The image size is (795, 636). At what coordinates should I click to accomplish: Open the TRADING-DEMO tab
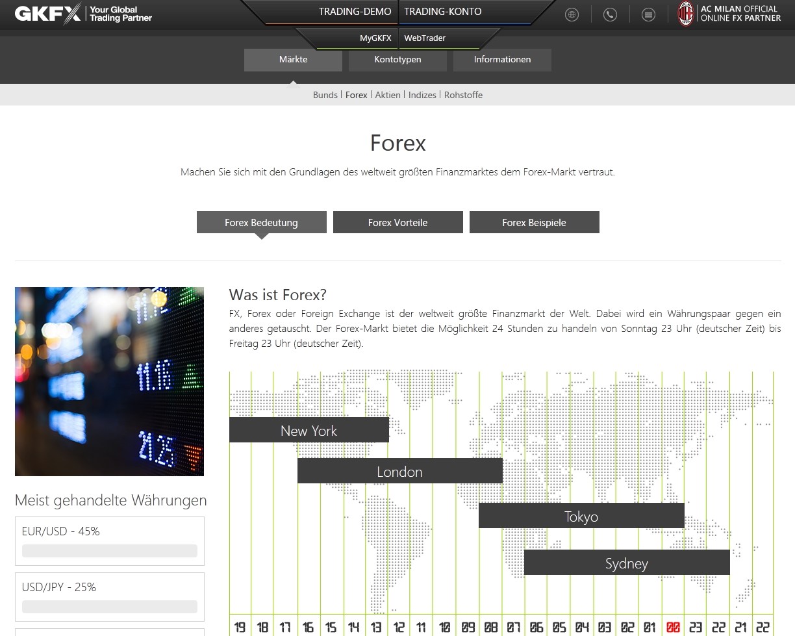pos(355,12)
